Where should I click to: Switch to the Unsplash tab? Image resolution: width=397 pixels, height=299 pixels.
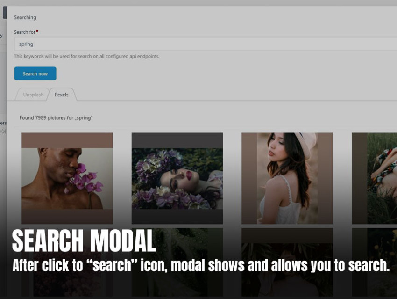coord(33,95)
